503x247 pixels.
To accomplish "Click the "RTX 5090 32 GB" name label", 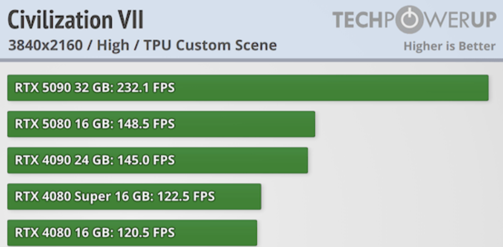I will [64, 88].
